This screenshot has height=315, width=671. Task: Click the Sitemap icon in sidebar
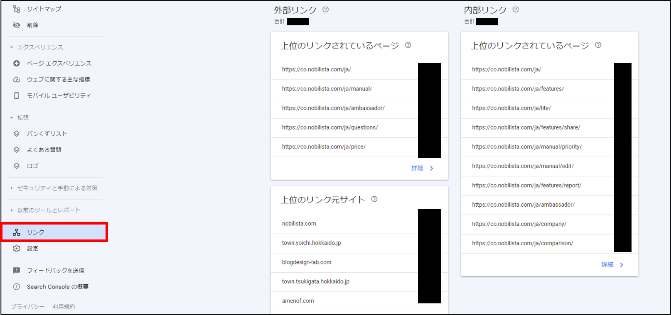click(x=17, y=9)
